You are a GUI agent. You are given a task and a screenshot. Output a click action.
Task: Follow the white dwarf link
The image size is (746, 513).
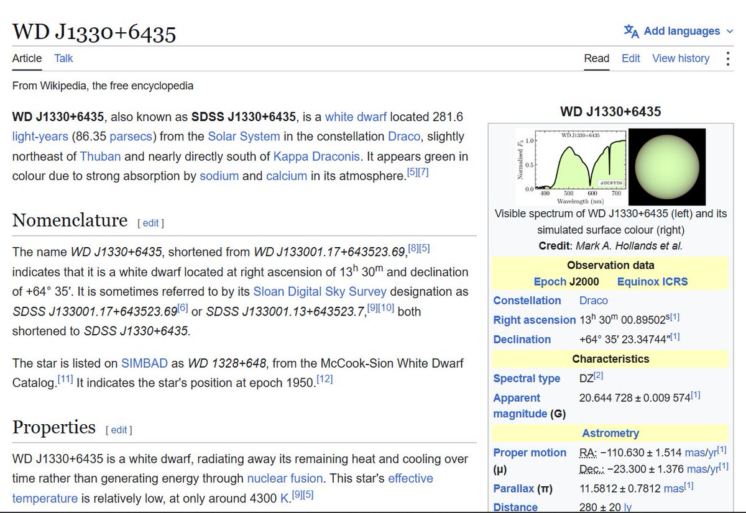click(x=356, y=117)
